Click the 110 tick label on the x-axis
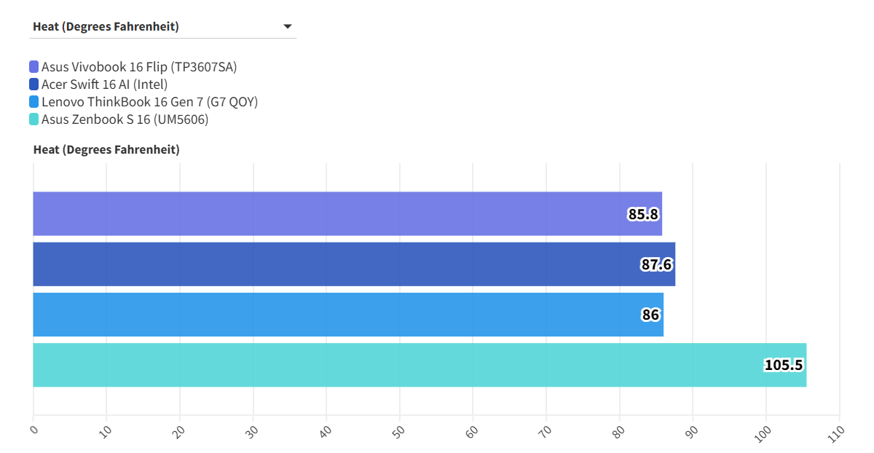This screenshot has width=874, height=453. [x=835, y=432]
